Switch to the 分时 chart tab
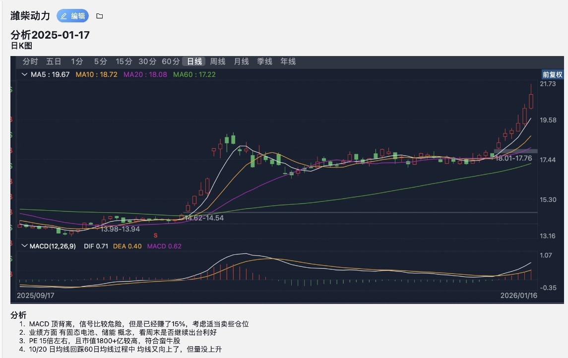The width and height of the screenshot is (568, 358). (30, 61)
